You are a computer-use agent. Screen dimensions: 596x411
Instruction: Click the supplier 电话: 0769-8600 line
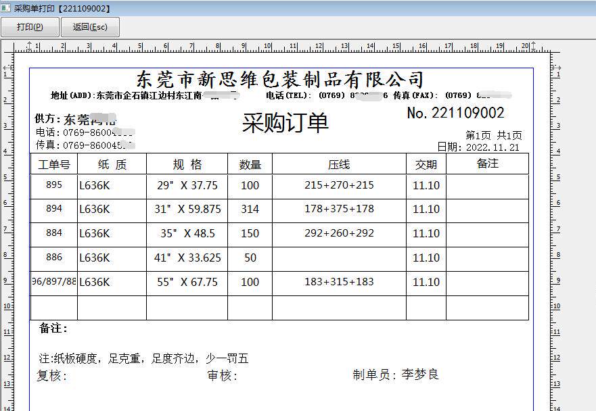point(85,132)
